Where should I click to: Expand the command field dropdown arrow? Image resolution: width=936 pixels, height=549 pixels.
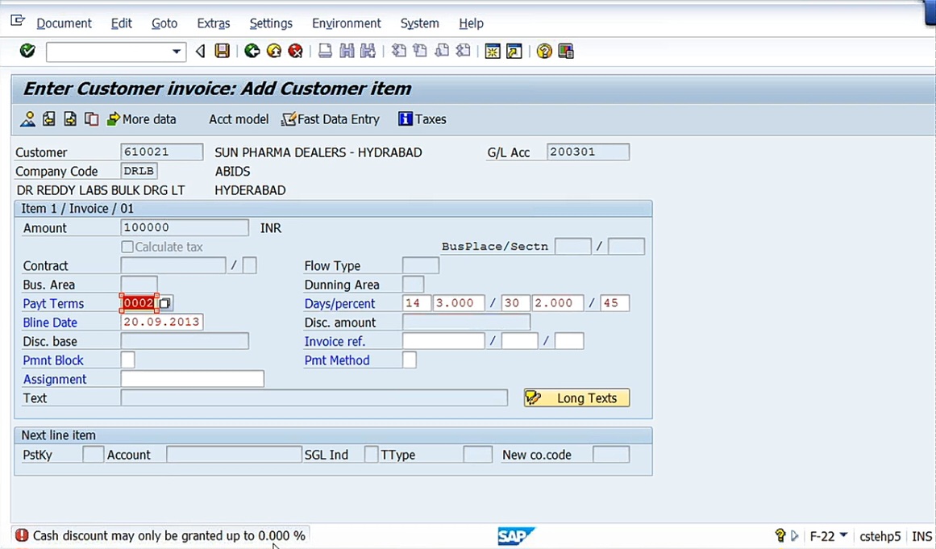click(176, 52)
